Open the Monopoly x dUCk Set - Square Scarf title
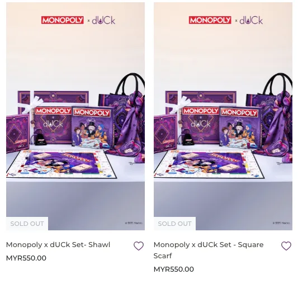The image size is (298, 284). [x=209, y=250]
